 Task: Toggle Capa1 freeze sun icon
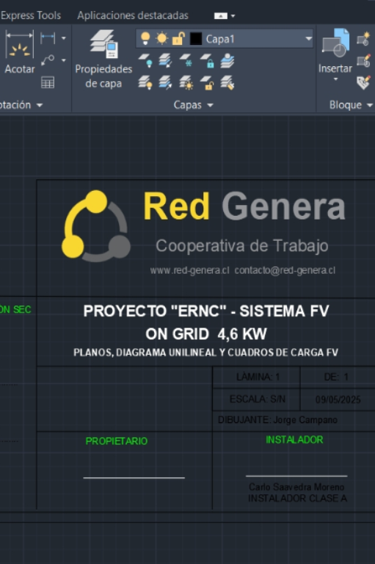point(161,38)
